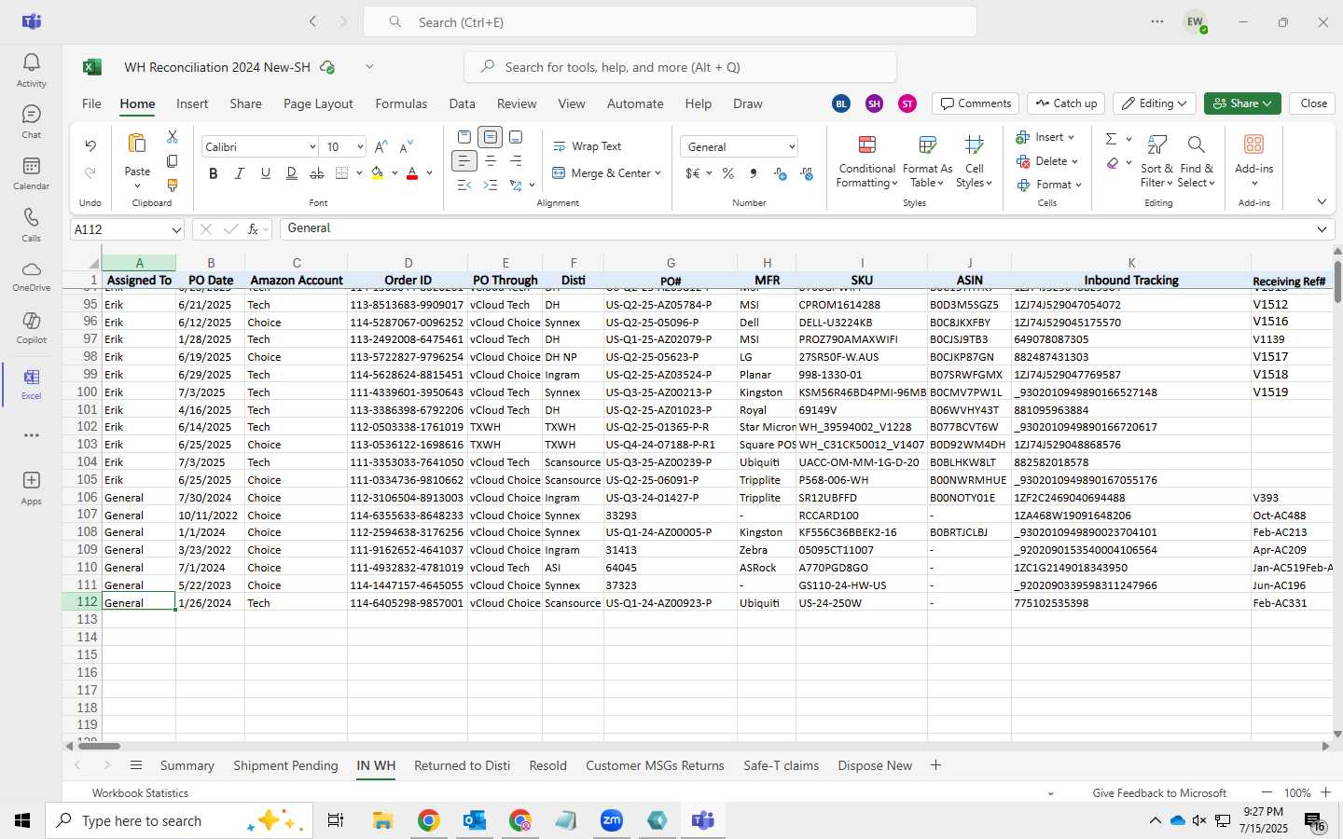Open fill color dropdown arrow

(395, 173)
